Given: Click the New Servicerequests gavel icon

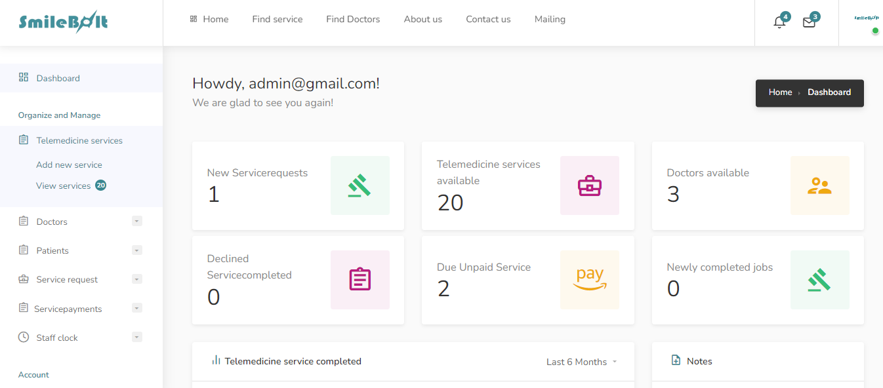Looking at the screenshot, I should pyautogui.click(x=359, y=185).
